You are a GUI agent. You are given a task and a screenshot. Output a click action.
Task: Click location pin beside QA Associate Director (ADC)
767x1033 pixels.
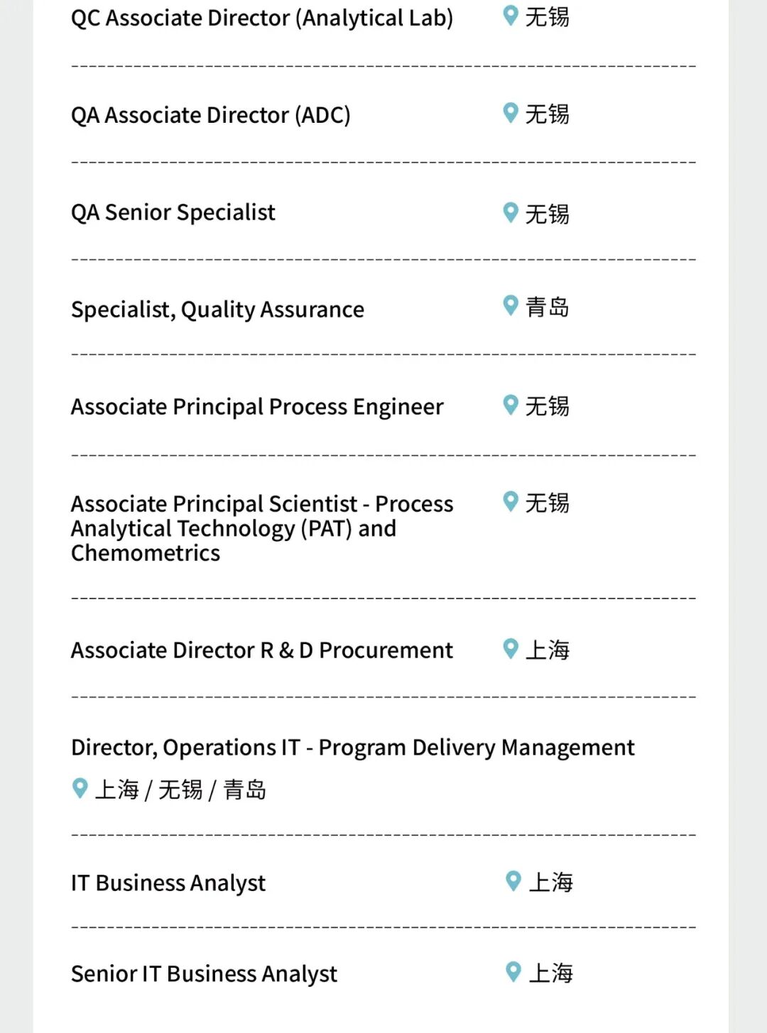coord(511,113)
